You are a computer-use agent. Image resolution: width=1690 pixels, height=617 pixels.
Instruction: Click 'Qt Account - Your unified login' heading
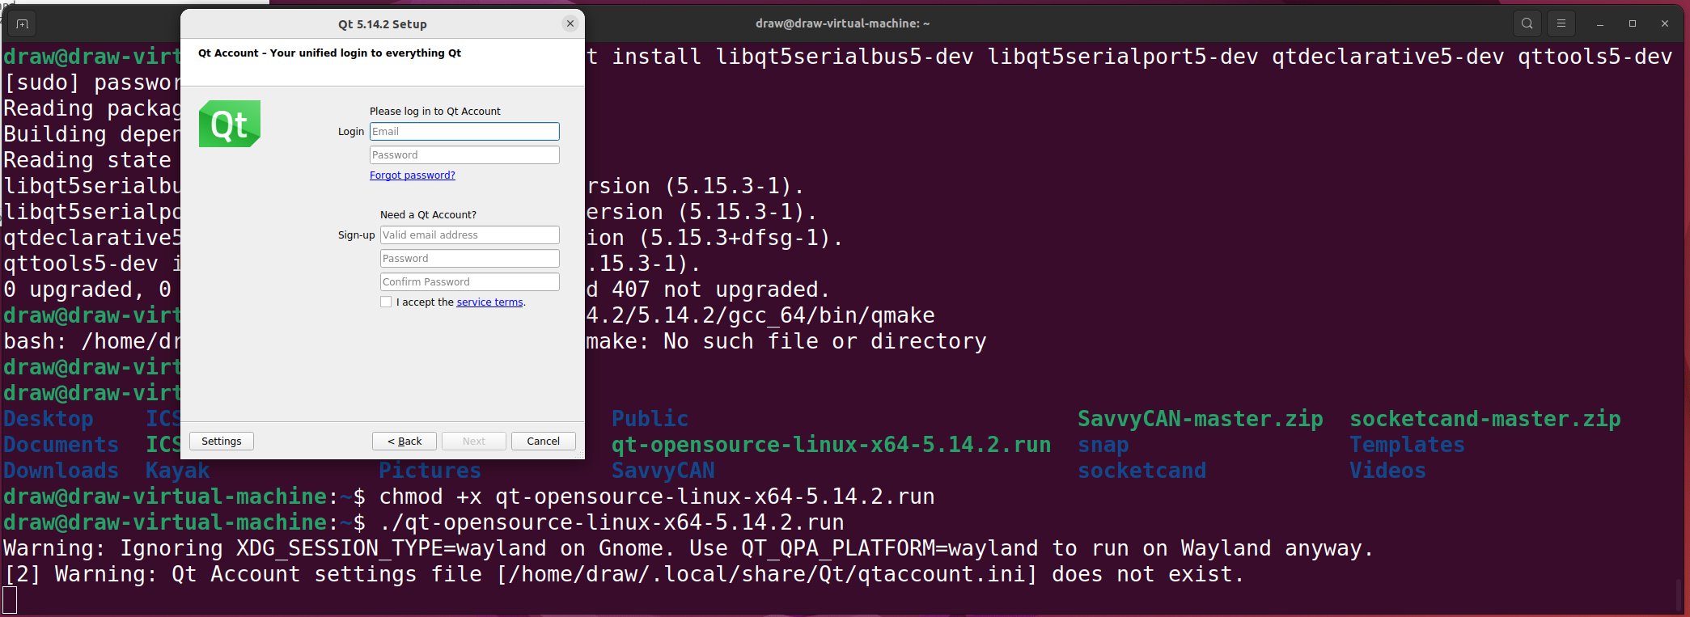click(329, 53)
